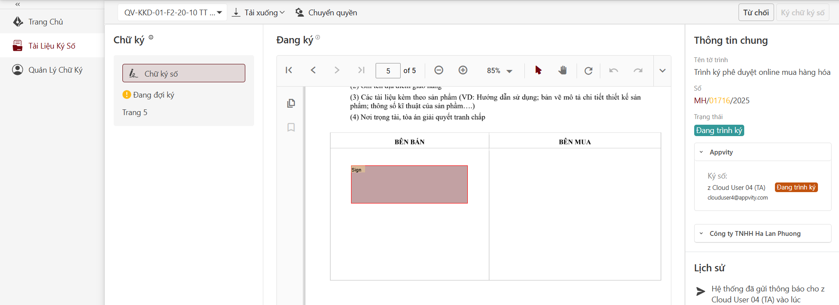Open the bookmarks panel icon
Viewport: 839px width, 305px height.
click(x=291, y=127)
